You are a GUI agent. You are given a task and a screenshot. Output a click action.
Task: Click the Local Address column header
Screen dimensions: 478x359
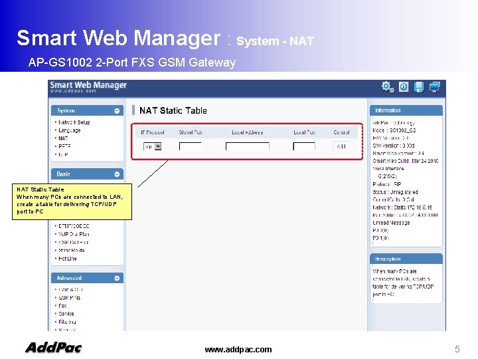tap(247, 132)
